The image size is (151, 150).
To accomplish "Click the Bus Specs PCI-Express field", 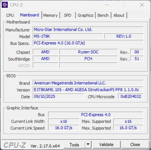I will pos(88,43).
